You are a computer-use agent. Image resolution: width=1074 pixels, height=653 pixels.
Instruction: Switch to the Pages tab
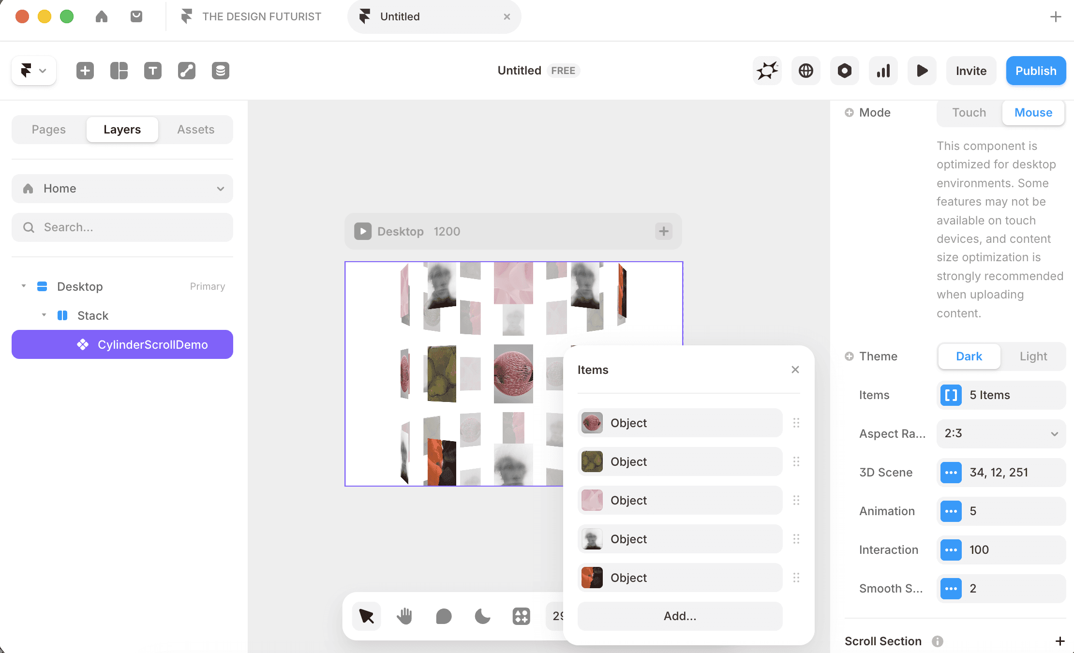tap(49, 130)
